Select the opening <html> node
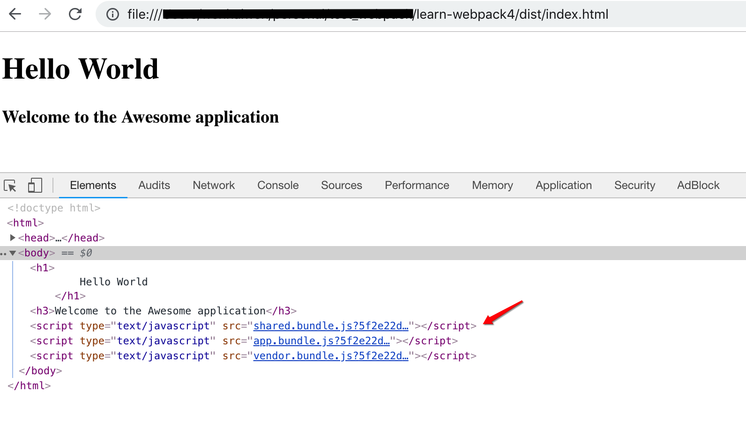Viewport: 746px width, 421px height. pyautogui.click(x=25, y=223)
